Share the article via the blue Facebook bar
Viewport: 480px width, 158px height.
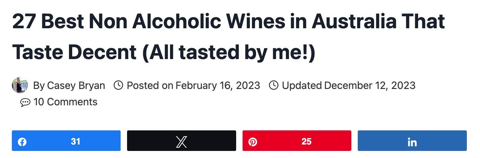[66, 141]
